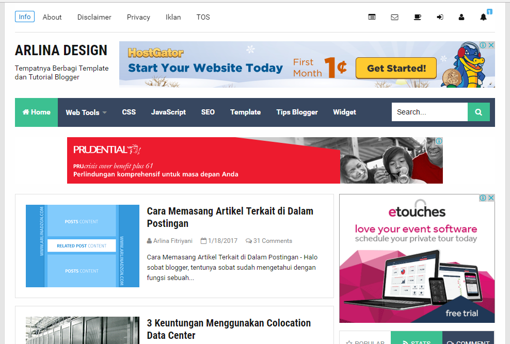Open the JavaScript category
Viewport: 510px width, 344px height.
coord(168,112)
